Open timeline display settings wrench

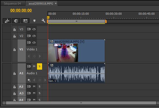pyautogui.click(x=43, y=21)
